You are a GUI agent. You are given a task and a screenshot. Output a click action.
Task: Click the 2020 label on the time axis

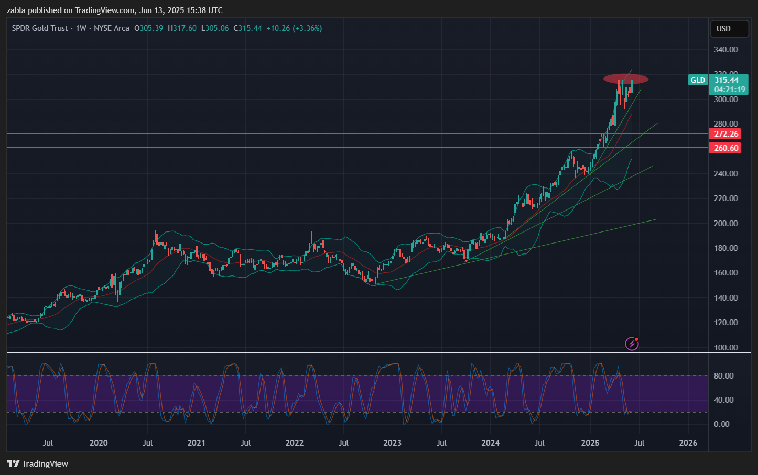pyautogui.click(x=99, y=443)
